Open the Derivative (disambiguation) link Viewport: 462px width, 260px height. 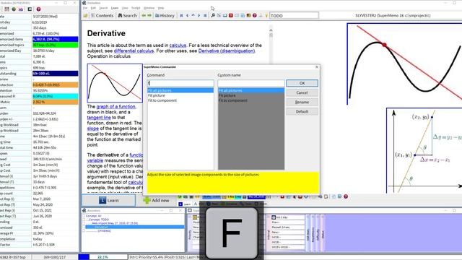(x=226, y=51)
